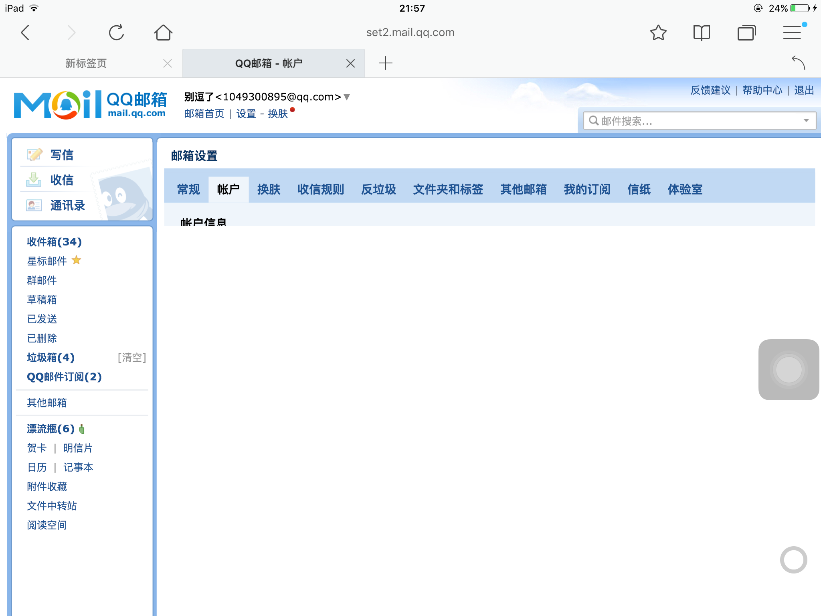
Task: Open 附件收藏
Action: coord(47,486)
